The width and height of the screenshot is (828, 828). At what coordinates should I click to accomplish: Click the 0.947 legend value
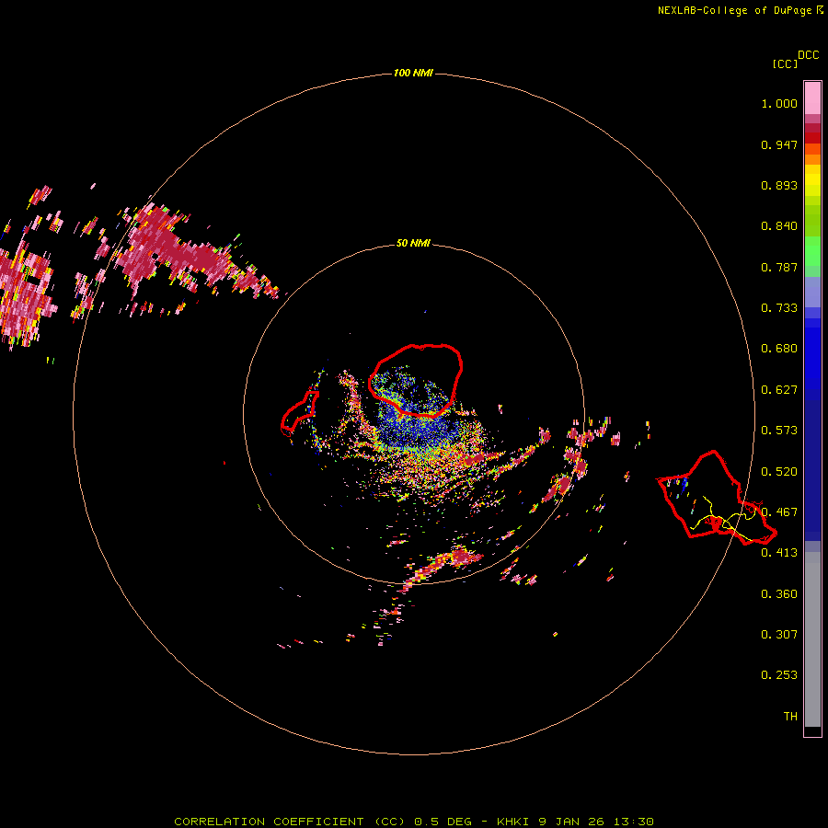[779, 144]
